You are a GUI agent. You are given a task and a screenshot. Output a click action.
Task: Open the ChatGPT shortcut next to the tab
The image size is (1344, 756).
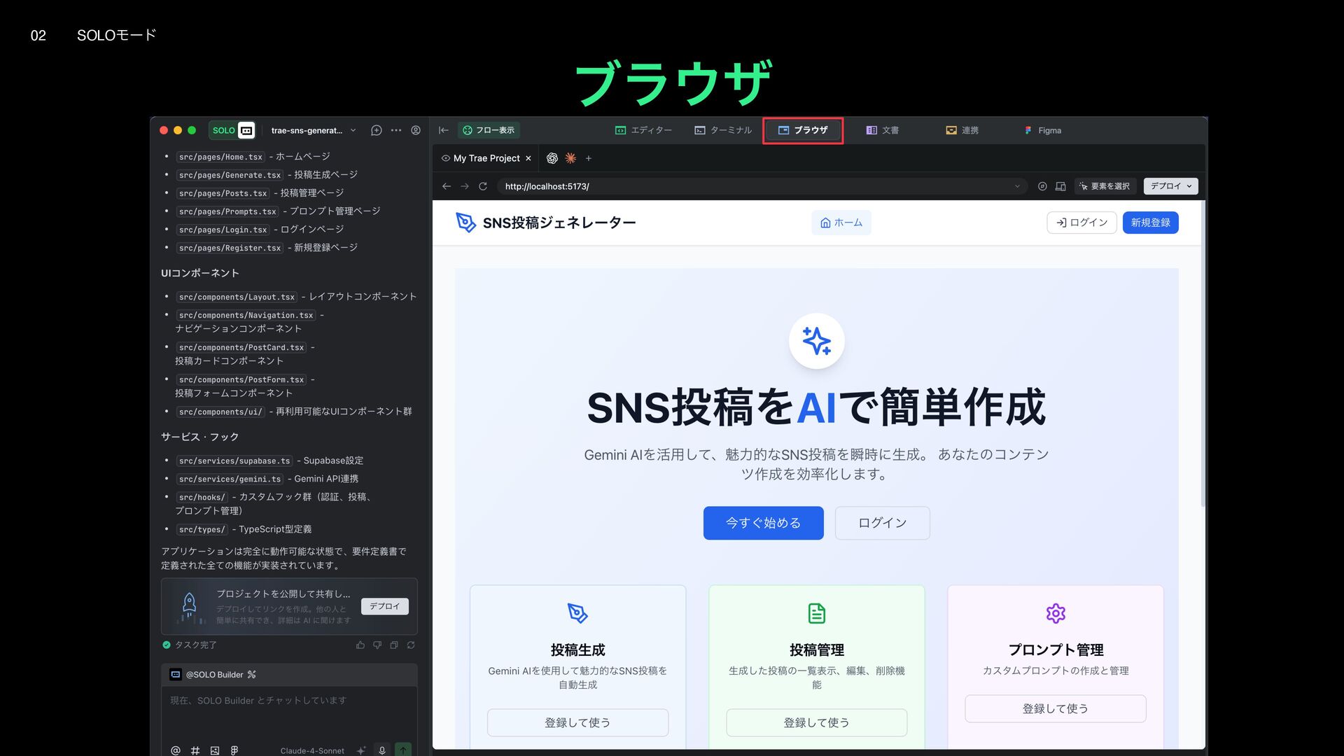(x=552, y=158)
